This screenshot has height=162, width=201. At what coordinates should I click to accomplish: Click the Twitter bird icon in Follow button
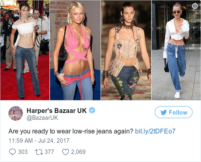164,112
